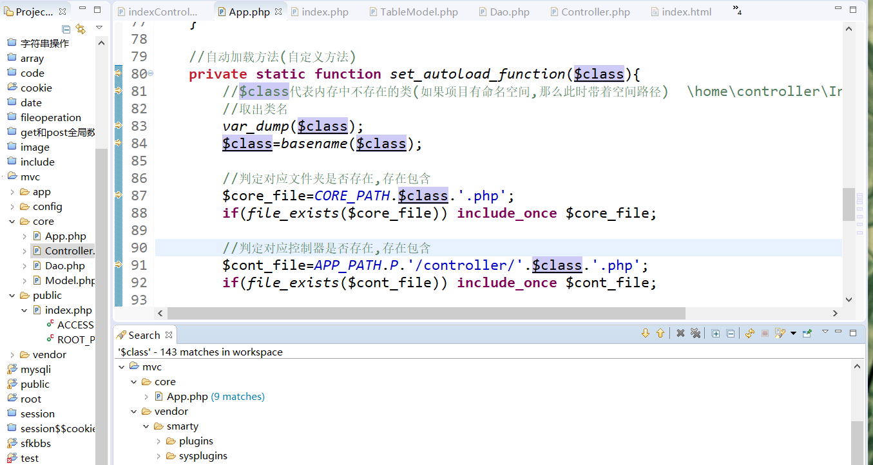Show next match in Search panel

pyautogui.click(x=646, y=334)
